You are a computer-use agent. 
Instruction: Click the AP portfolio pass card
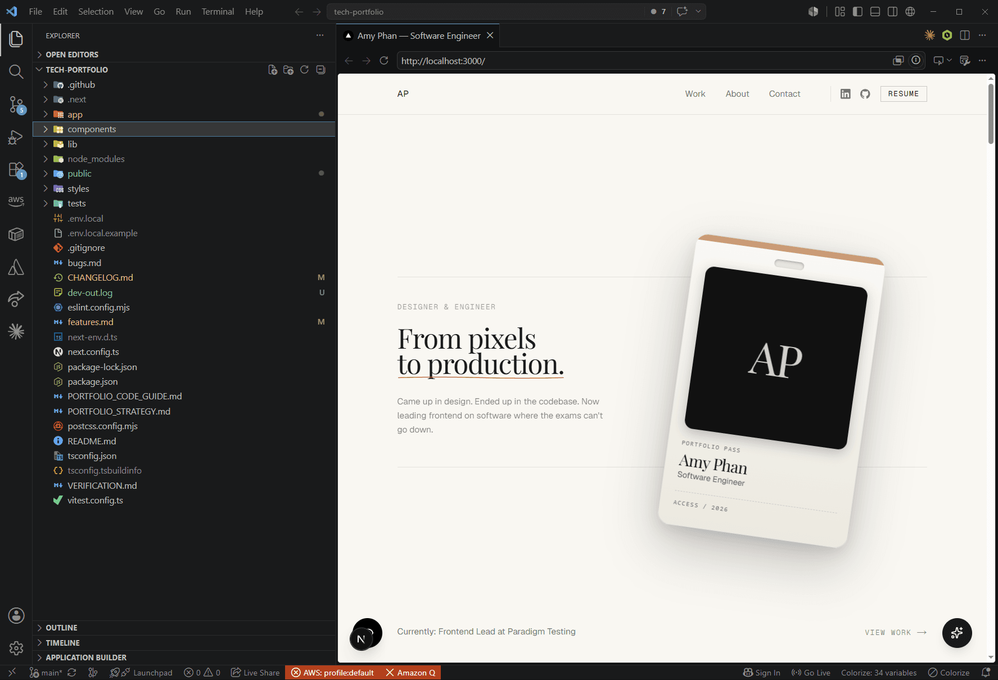coord(771,391)
